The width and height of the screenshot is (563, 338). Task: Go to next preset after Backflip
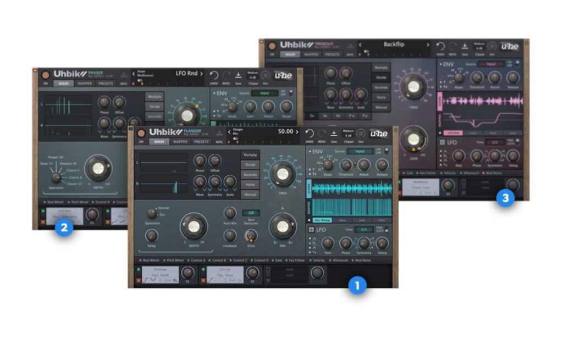pos(427,44)
